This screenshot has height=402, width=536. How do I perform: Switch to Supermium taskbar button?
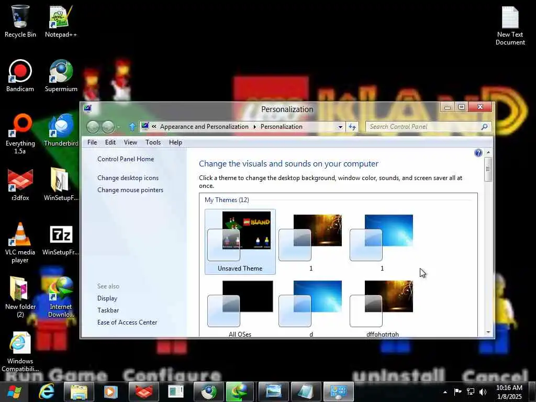point(208,392)
